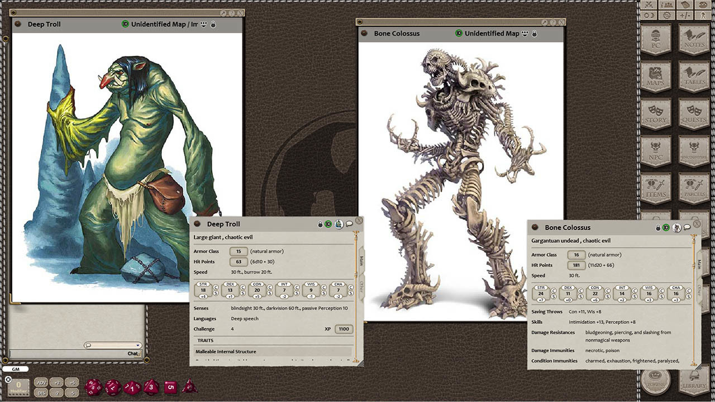Toggle ID status on the Deep Troll sheet
This screenshot has height=402, width=715.
coord(329,224)
